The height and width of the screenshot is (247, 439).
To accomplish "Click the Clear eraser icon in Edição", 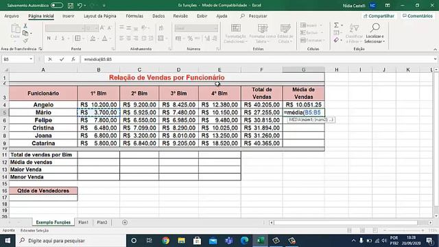I will [336, 40].
